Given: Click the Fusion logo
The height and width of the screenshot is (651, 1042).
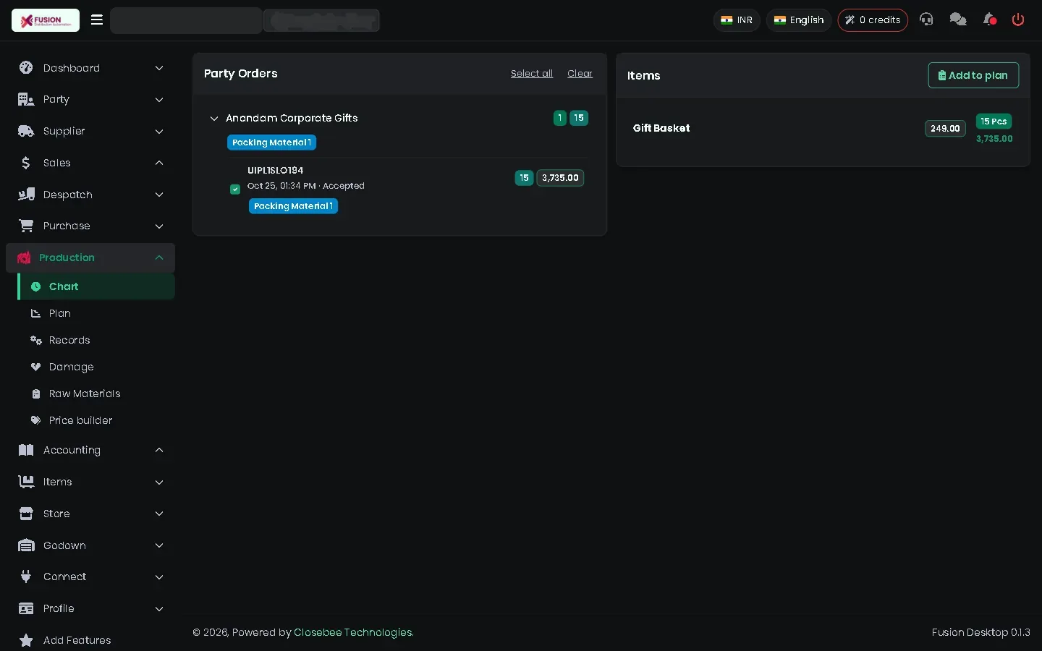Looking at the screenshot, I should coord(46,20).
